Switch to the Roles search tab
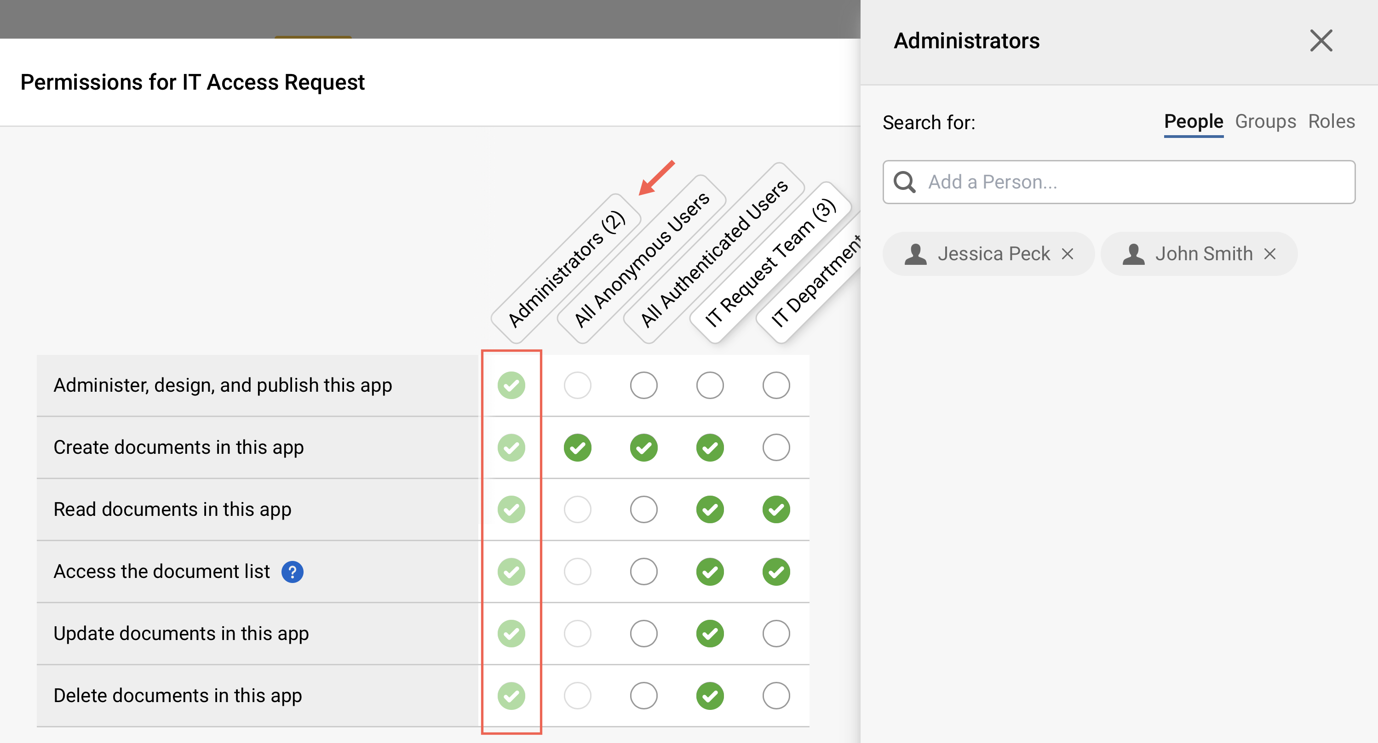 coord(1332,121)
